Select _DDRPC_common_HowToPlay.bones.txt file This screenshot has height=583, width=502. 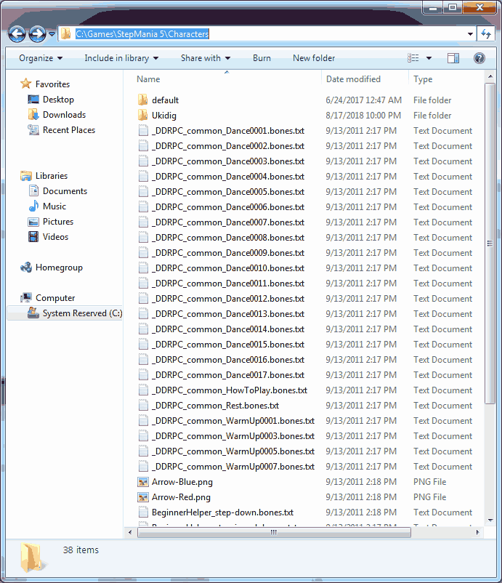pyautogui.click(x=230, y=390)
